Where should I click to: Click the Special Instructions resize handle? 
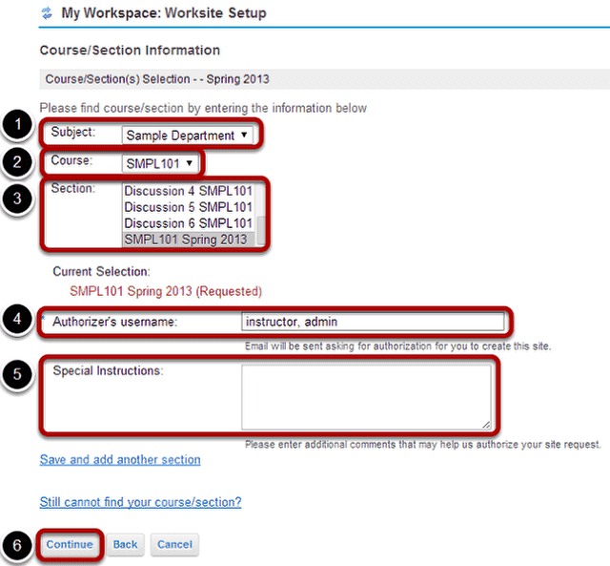486,426
